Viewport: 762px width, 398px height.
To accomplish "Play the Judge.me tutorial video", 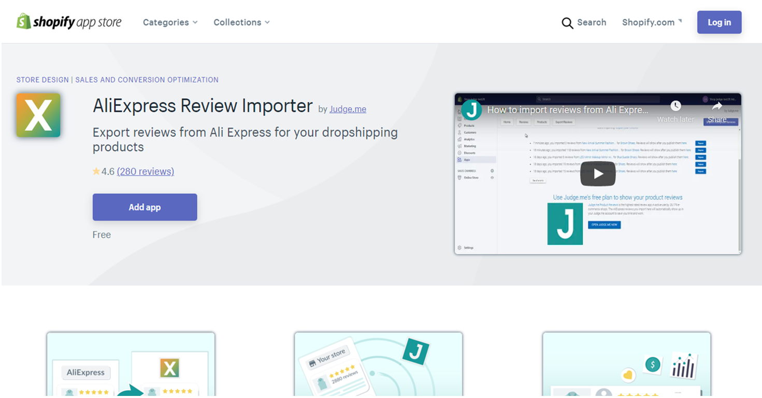I will (598, 174).
